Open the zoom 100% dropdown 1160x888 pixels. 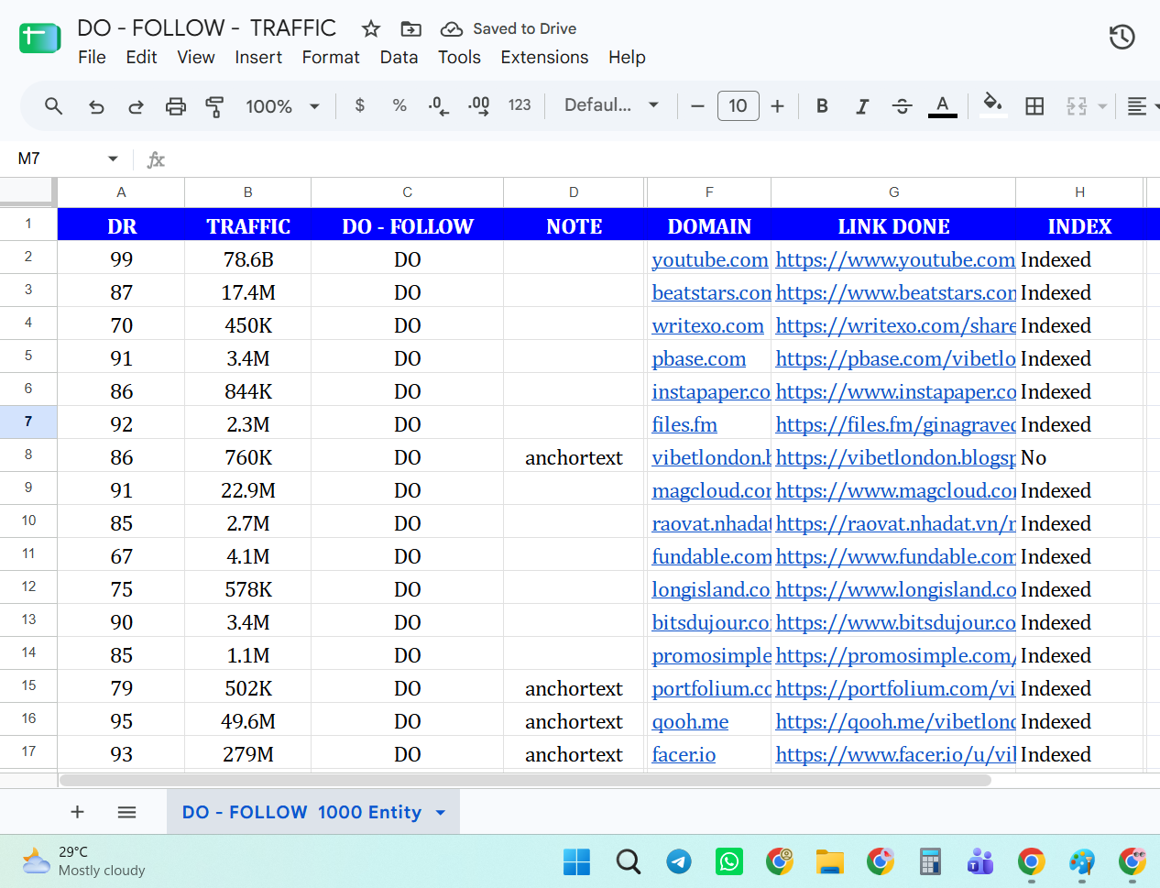[282, 106]
